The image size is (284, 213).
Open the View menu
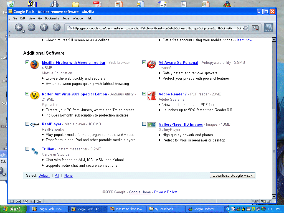[32, 18]
